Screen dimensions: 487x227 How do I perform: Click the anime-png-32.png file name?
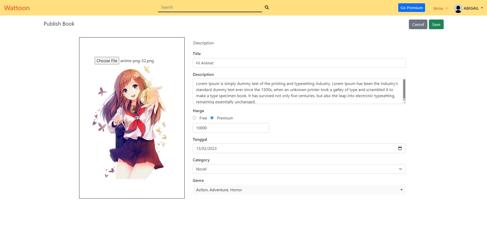[137, 61]
